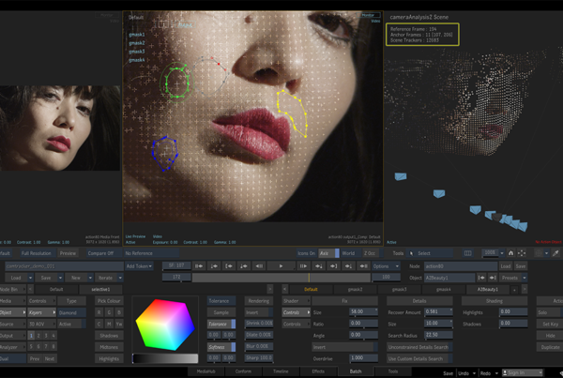
Task: Click the Recover Amount value field
Action: pyautogui.click(x=436, y=311)
